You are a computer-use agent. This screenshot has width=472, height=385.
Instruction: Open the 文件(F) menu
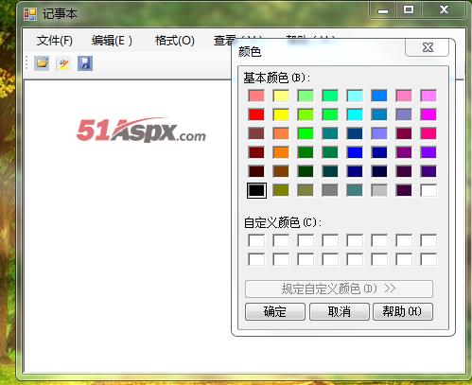[x=55, y=41]
